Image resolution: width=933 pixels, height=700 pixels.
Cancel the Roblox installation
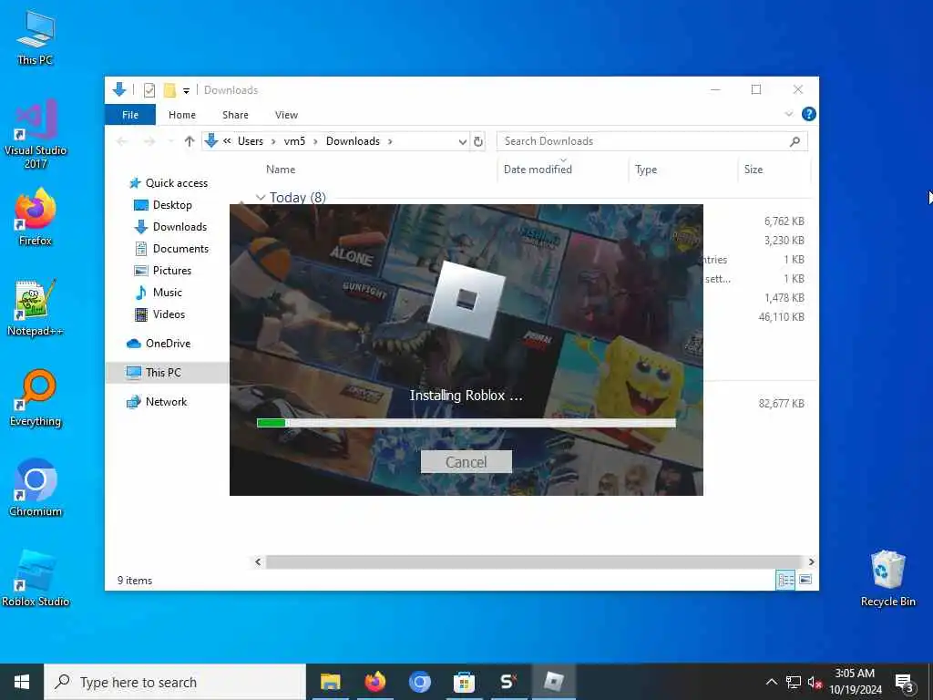[466, 462]
